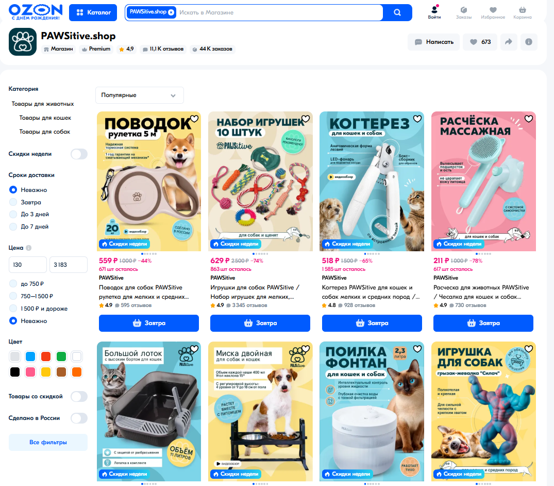Click Завтра button under Поводок

click(x=149, y=323)
